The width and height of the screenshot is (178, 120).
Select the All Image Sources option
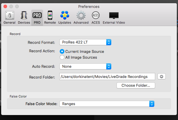[62, 57]
